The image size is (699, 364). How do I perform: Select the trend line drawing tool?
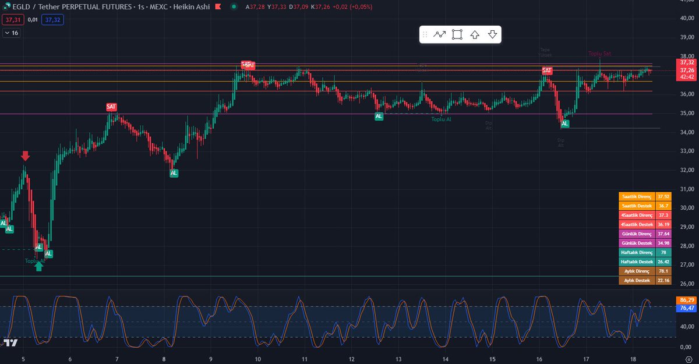(x=440, y=34)
